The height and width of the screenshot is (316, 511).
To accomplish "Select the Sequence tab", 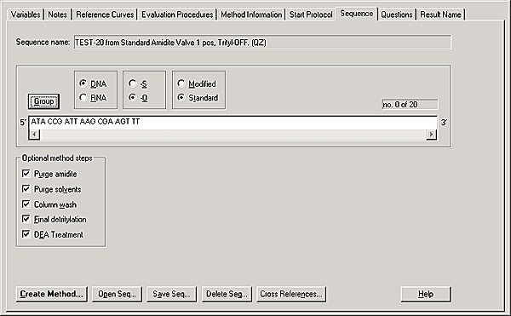I will coord(357,14).
